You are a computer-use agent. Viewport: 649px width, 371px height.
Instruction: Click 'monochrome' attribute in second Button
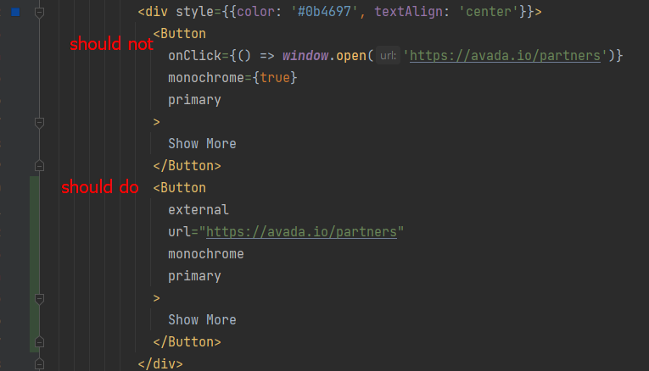(205, 254)
